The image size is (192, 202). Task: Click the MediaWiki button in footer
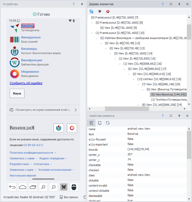[72, 128]
